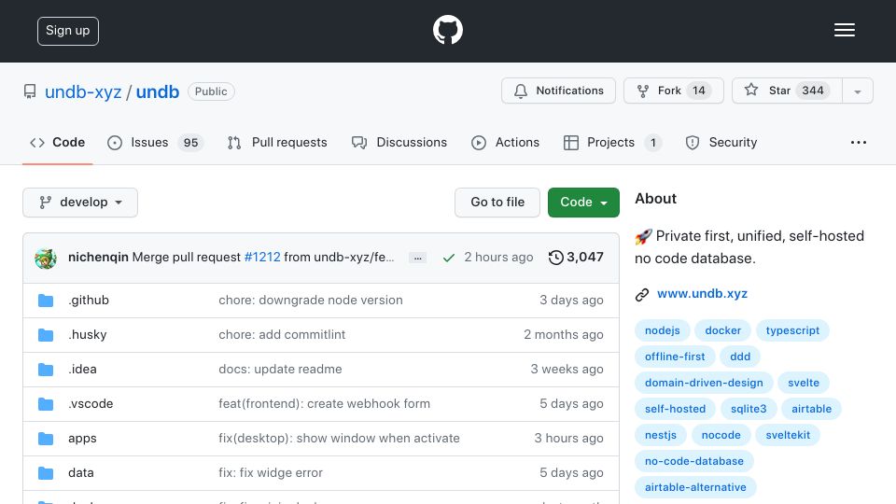Screen dimensions: 896x504
Task: Open the green Code dropdown
Action: (583, 203)
